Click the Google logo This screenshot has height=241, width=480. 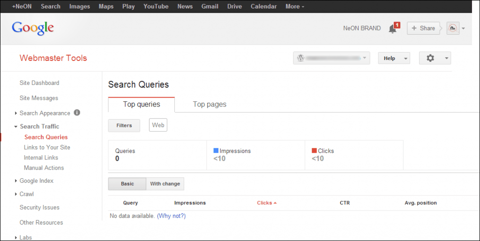33,28
